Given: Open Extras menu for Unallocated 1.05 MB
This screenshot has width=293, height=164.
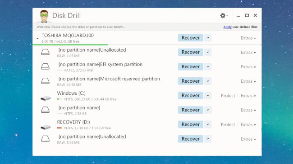Looking at the screenshot, I should (x=248, y=53).
